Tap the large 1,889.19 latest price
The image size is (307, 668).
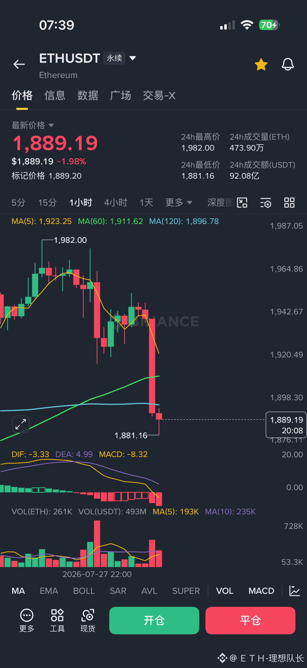point(55,143)
